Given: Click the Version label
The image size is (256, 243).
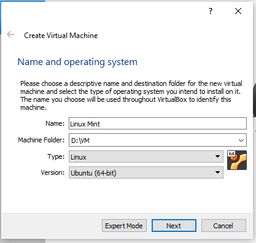Looking at the screenshot, I should 53,172.
